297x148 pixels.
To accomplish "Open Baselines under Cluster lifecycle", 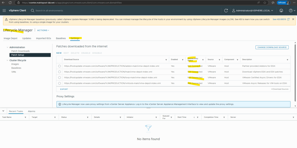I will coord(16,68).
